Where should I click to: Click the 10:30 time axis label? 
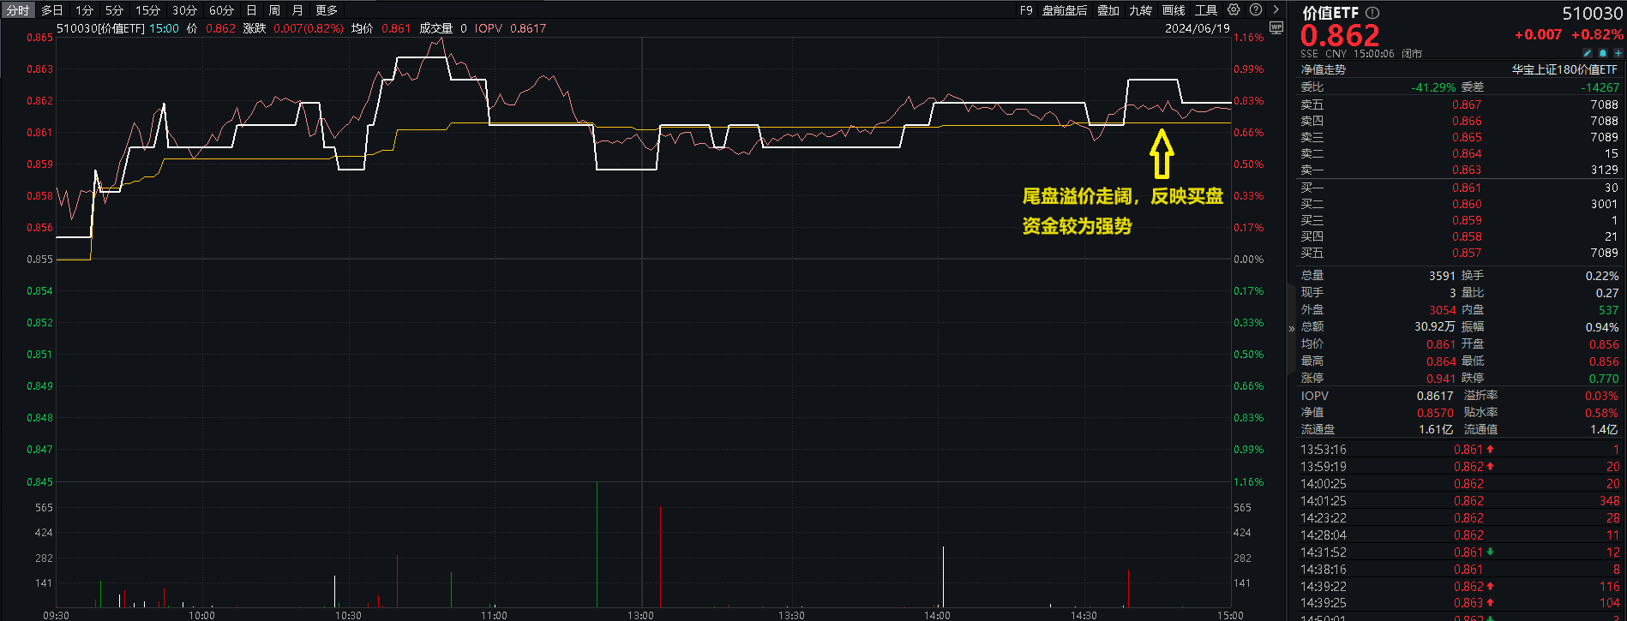point(348,615)
